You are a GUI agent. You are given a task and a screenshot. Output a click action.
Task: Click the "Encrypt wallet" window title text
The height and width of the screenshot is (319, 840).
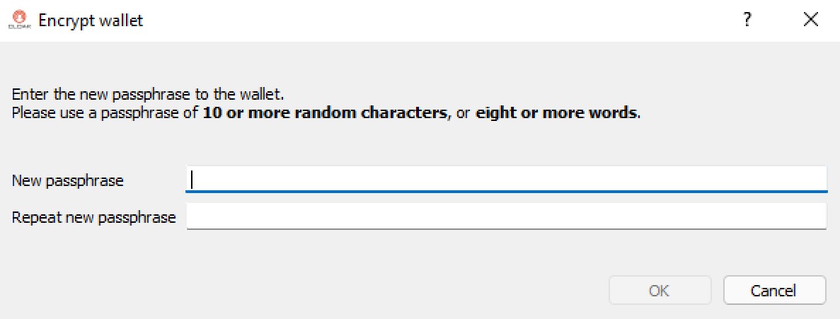[x=91, y=21]
